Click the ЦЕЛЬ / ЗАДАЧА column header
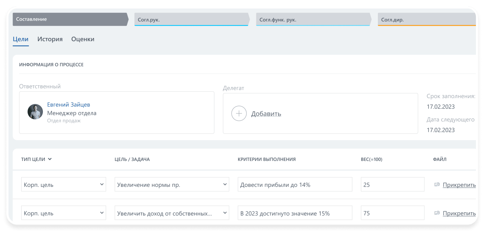 132,159
